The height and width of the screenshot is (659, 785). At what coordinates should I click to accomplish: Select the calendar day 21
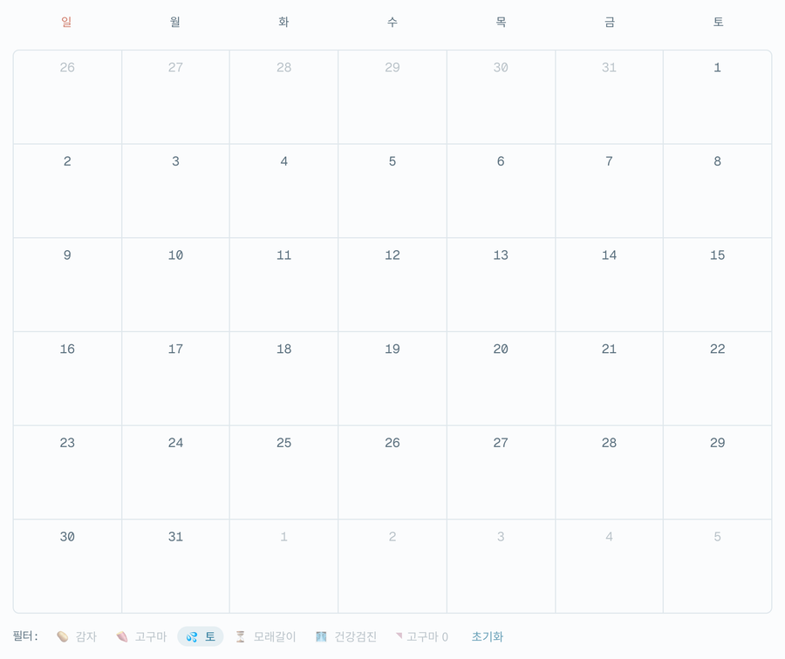click(x=610, y=378)
